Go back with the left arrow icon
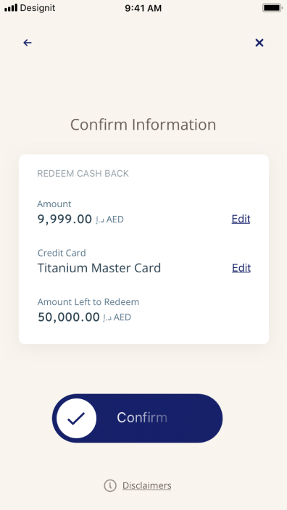 click(28, 43)
